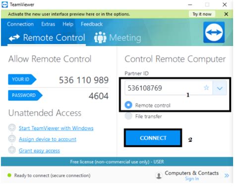Click the TeamViewer logo in the header
The height and width of the screenshot is (187, 235).
(x=214, y=32)
